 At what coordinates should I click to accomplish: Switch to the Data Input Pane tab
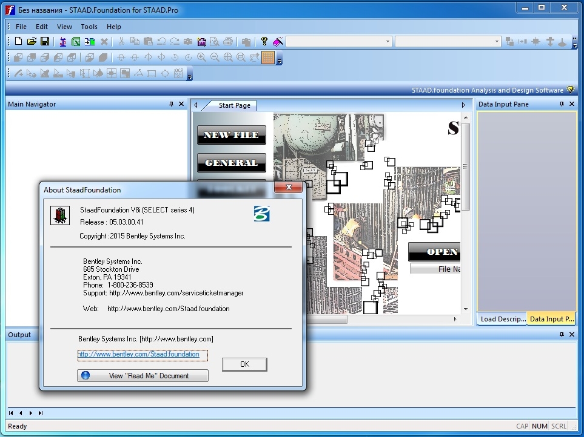coord(552,319)
